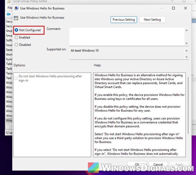
Task: Tick 'Do not start Windows Hello provisioning' checkbox
Action: (x=16, y=78)
